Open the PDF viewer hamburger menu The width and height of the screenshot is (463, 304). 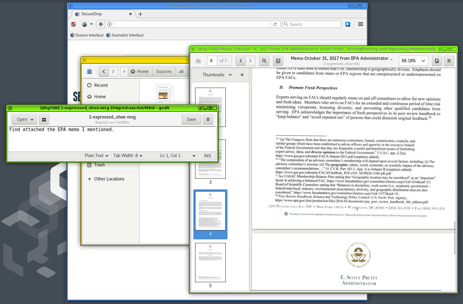coord(449,61)
